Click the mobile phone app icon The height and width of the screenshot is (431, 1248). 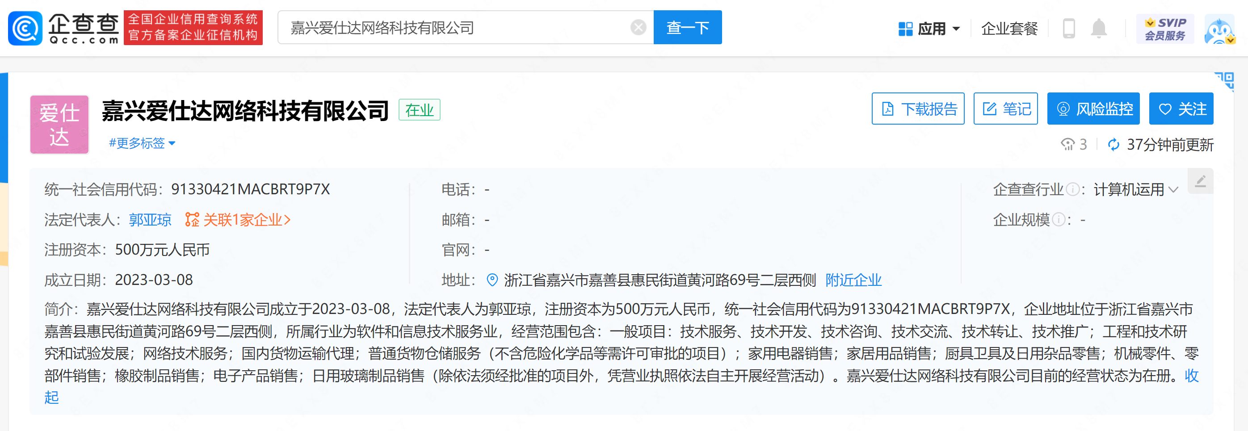(x=1069, y=29)
